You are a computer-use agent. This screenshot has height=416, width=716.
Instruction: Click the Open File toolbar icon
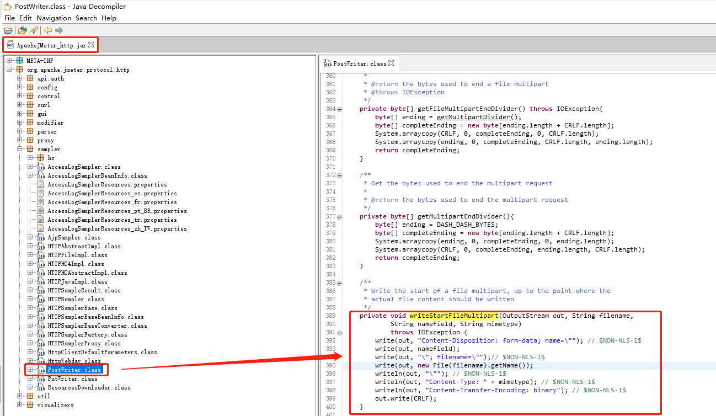pos(8,30)
